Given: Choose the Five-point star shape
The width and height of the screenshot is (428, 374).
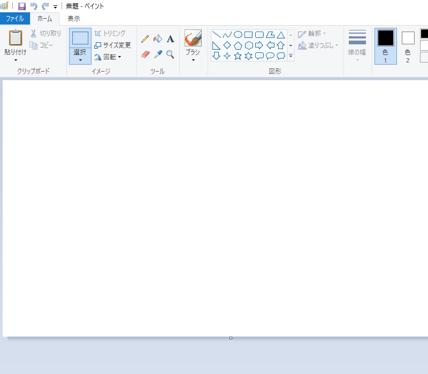Looking at the screenshot, I should (238, 56).
